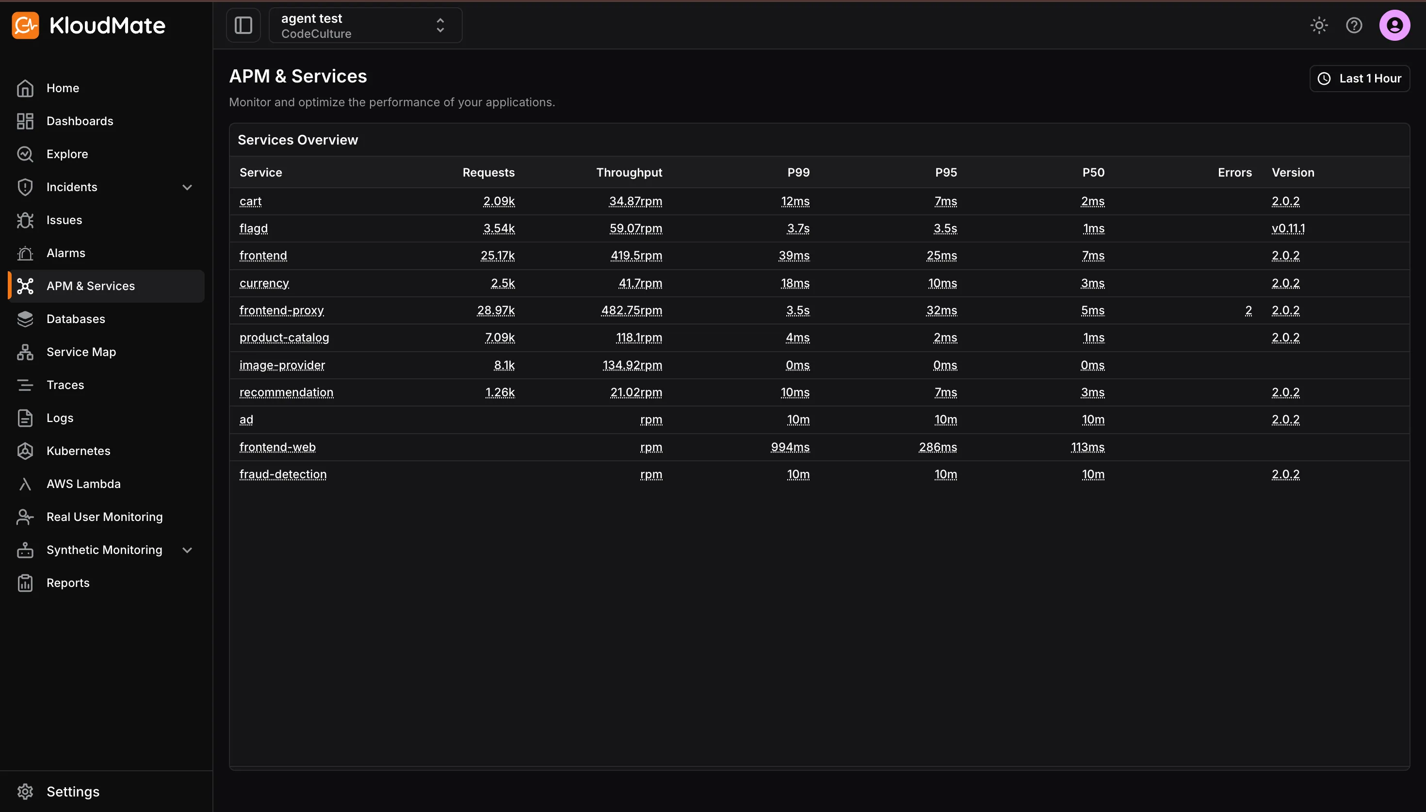View the product-catalog service
The image size is (1426, 812).
[x=284, y=338]
